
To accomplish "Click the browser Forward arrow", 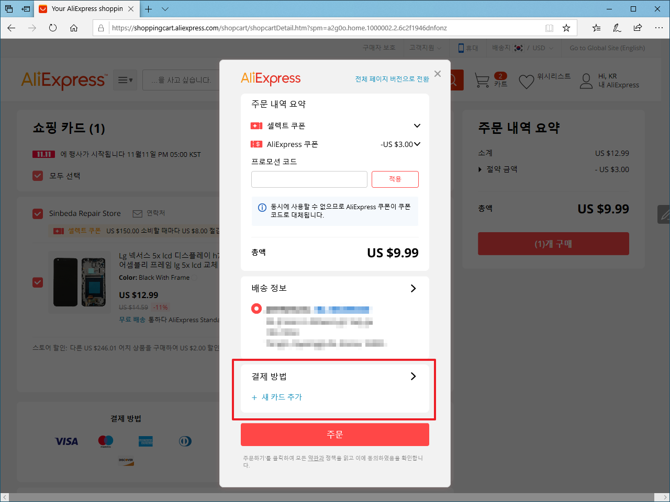I will (32, 28).
